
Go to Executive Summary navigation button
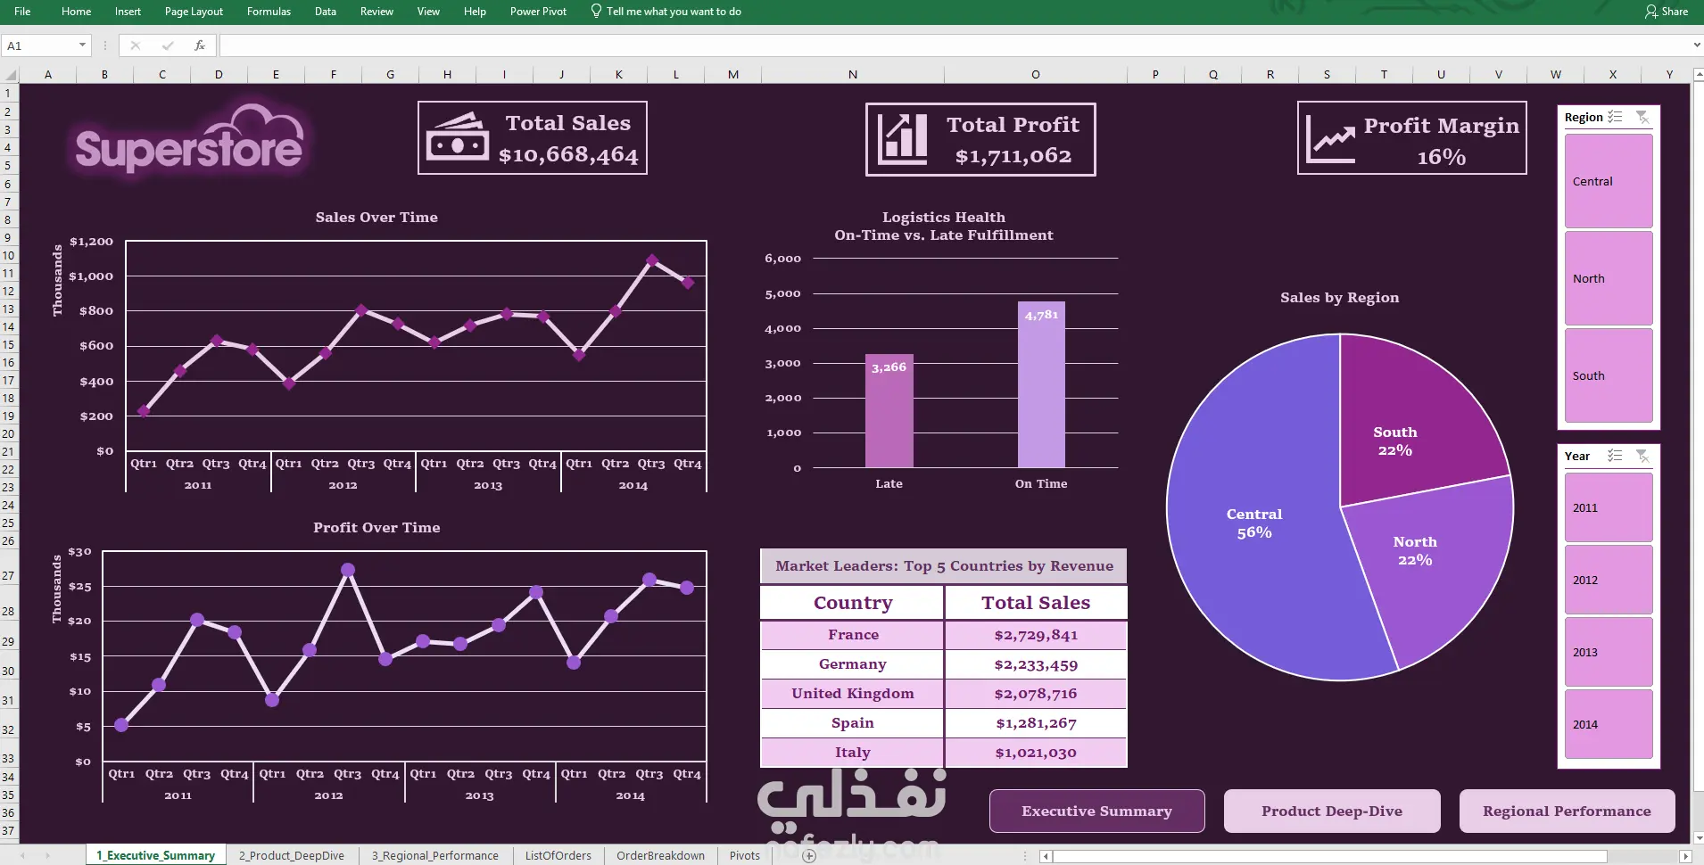coord(1096,811)
